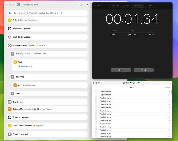Viewport: 178px width, 141px height.
Task: Click the View Content Graph action icon
Action: pyautogui.click(x=10, y=126)
